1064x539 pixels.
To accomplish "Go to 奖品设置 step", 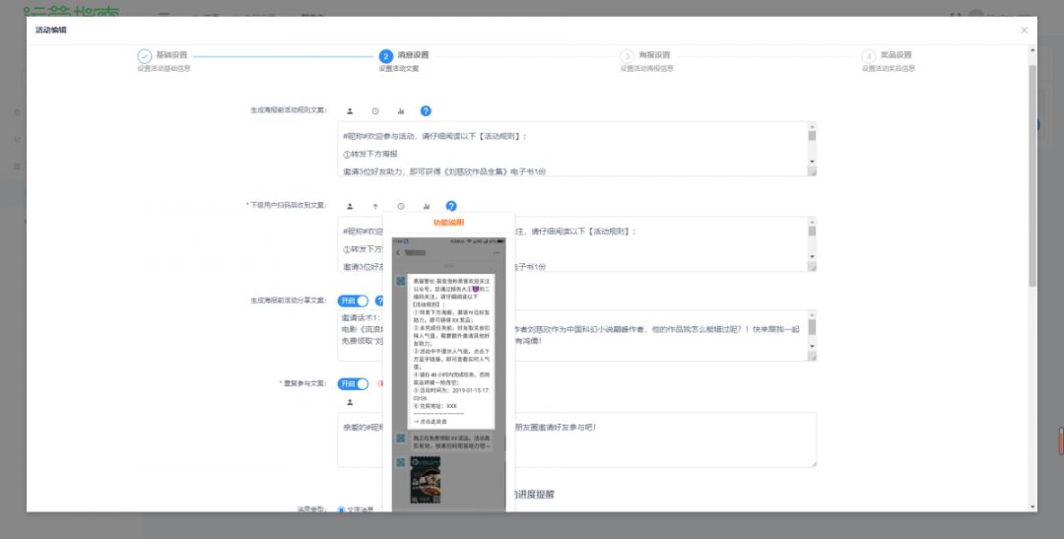I will coord(868,57).
